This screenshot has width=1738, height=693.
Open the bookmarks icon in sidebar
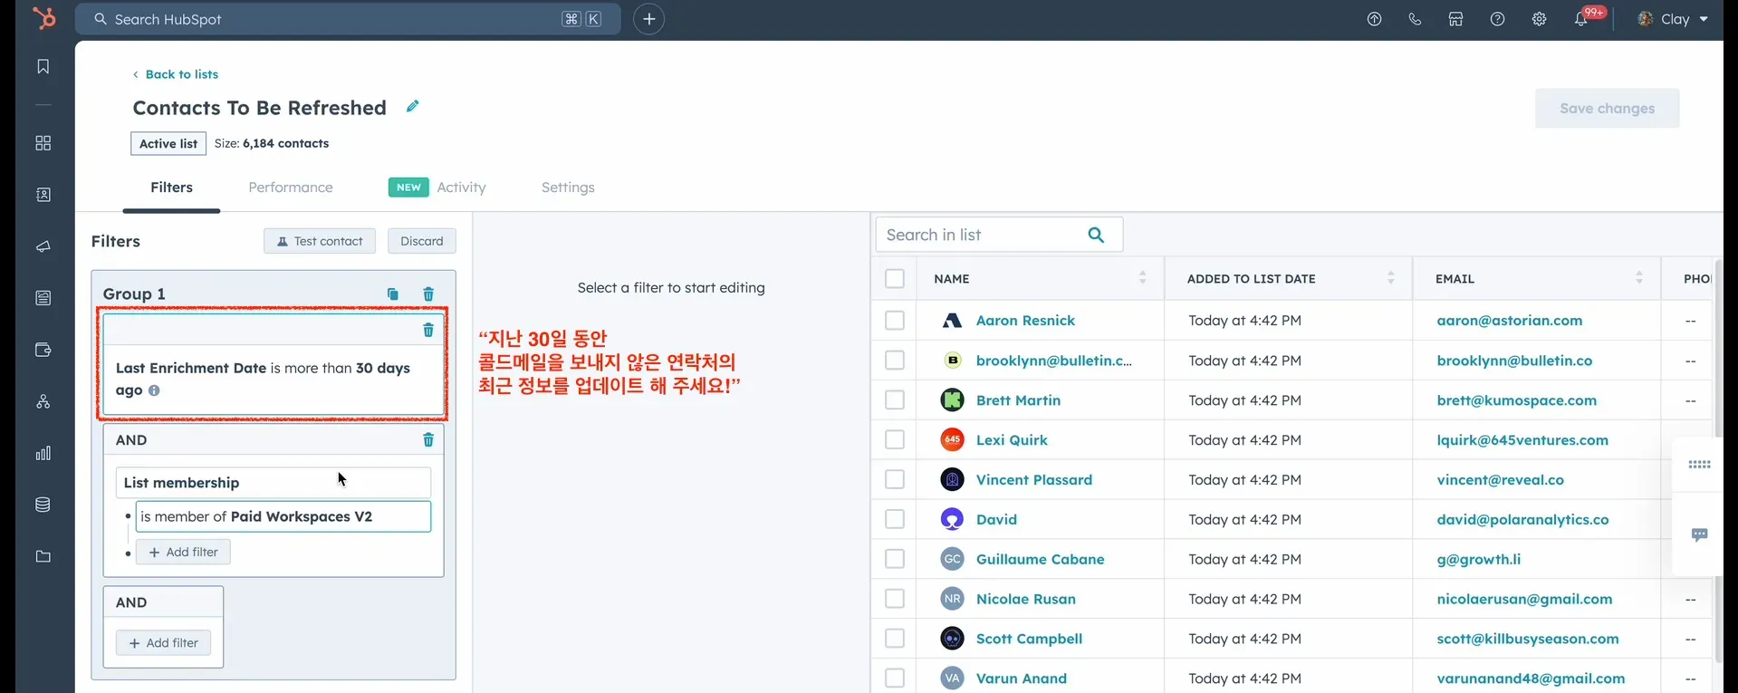tap(43, 67)
